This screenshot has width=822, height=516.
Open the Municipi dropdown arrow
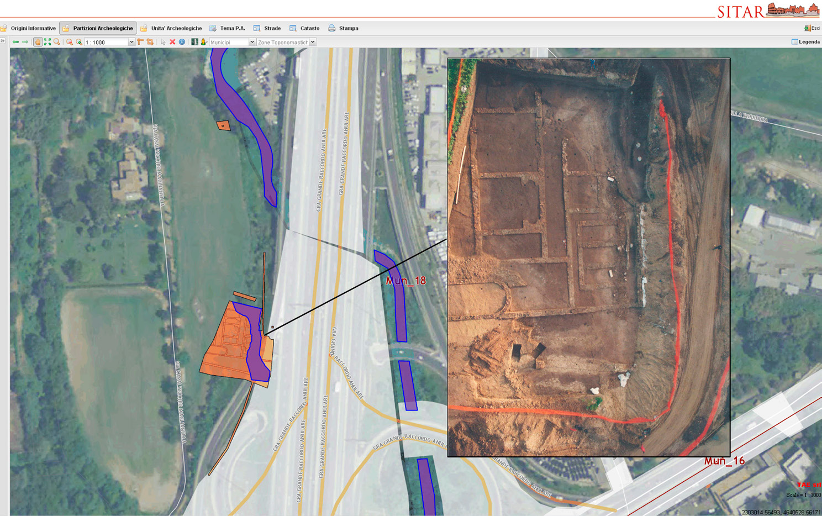252,42
